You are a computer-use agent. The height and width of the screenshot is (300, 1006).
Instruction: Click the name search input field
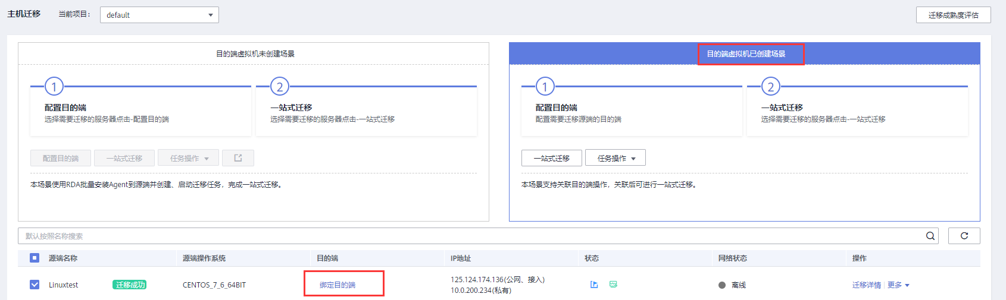click(470, 236)
